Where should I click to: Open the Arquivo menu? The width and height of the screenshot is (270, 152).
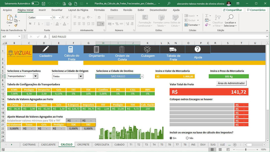(7, 10)
